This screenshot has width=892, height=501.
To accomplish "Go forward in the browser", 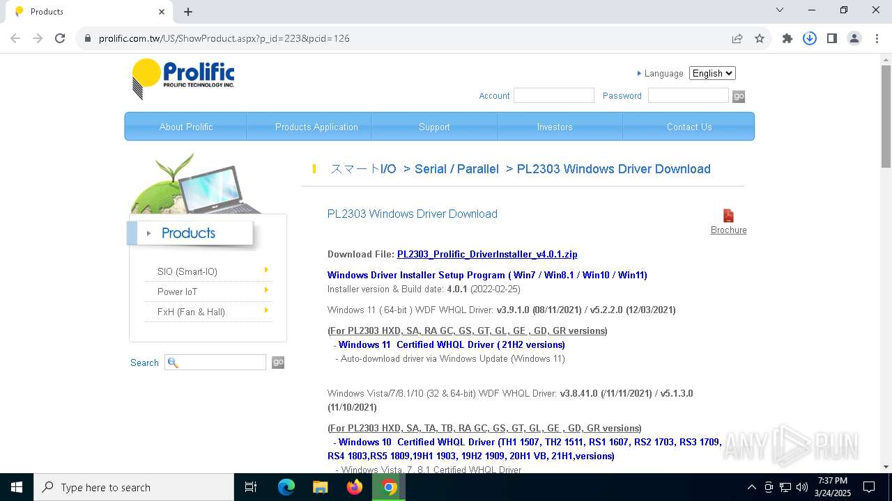I will tap(38, 38).
